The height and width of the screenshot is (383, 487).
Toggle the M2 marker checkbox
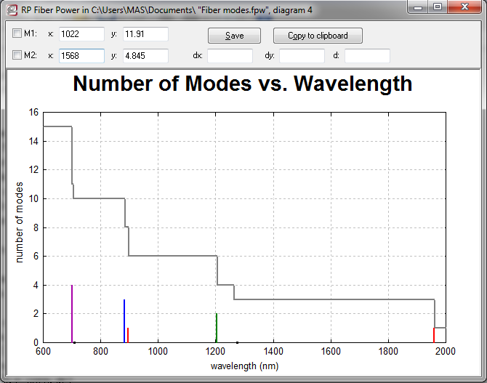pos(17,55)
